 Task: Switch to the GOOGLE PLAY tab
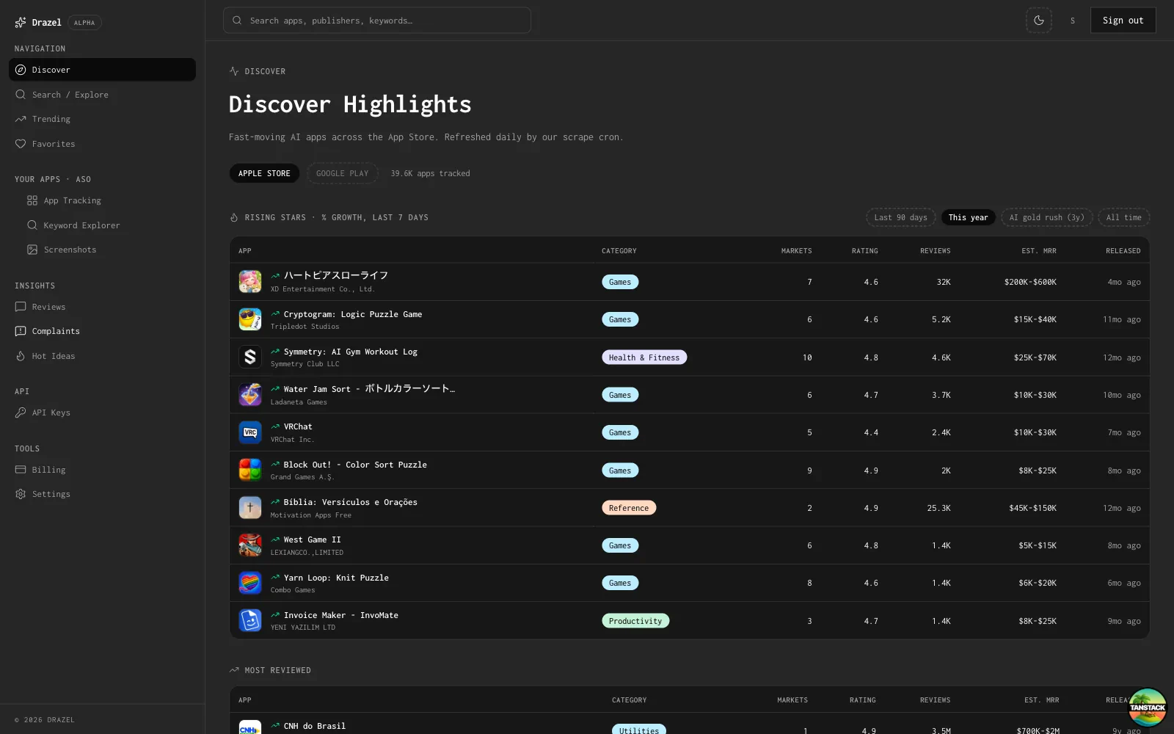coord(342,173)
